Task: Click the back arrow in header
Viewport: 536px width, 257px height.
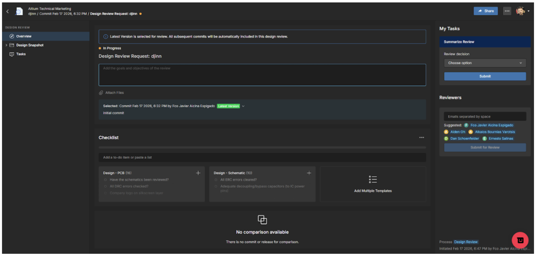Action: tap(7, 12)
